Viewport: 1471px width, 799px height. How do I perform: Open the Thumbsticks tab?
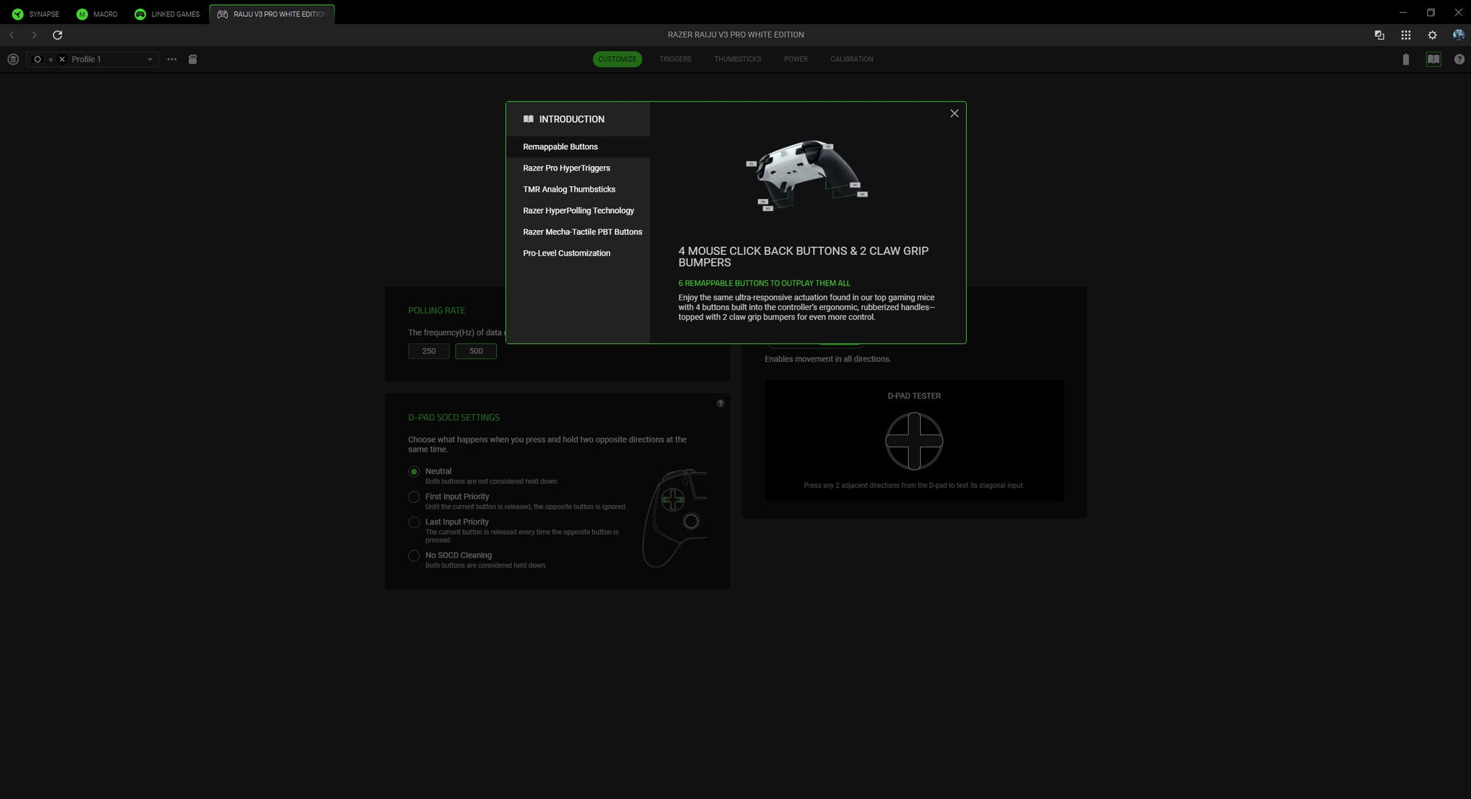click(737, 59)
